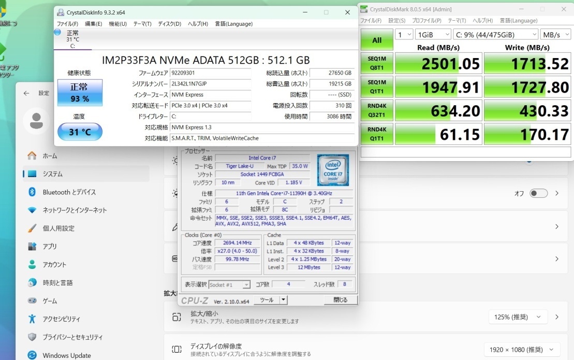Screen dimensions: 574x360
Task: Select システム in the Settings sidebar
Action: coord(86,174)
